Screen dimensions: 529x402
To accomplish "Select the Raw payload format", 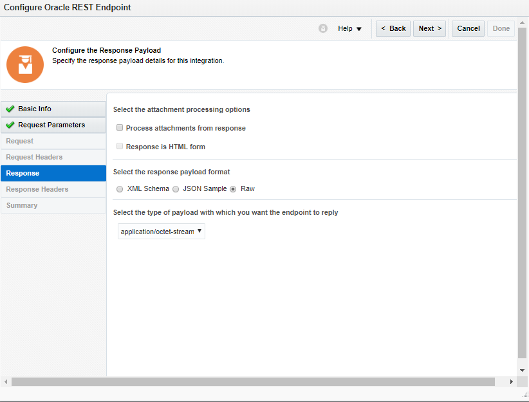I will (233, 189).
